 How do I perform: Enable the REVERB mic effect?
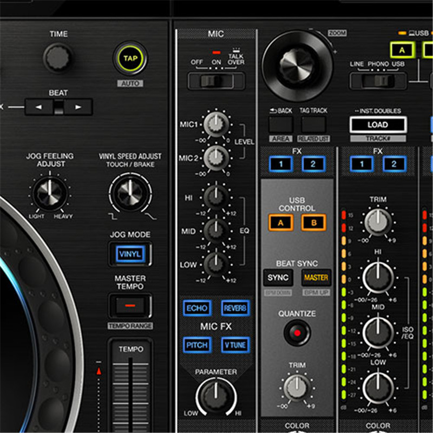[235, 308]
